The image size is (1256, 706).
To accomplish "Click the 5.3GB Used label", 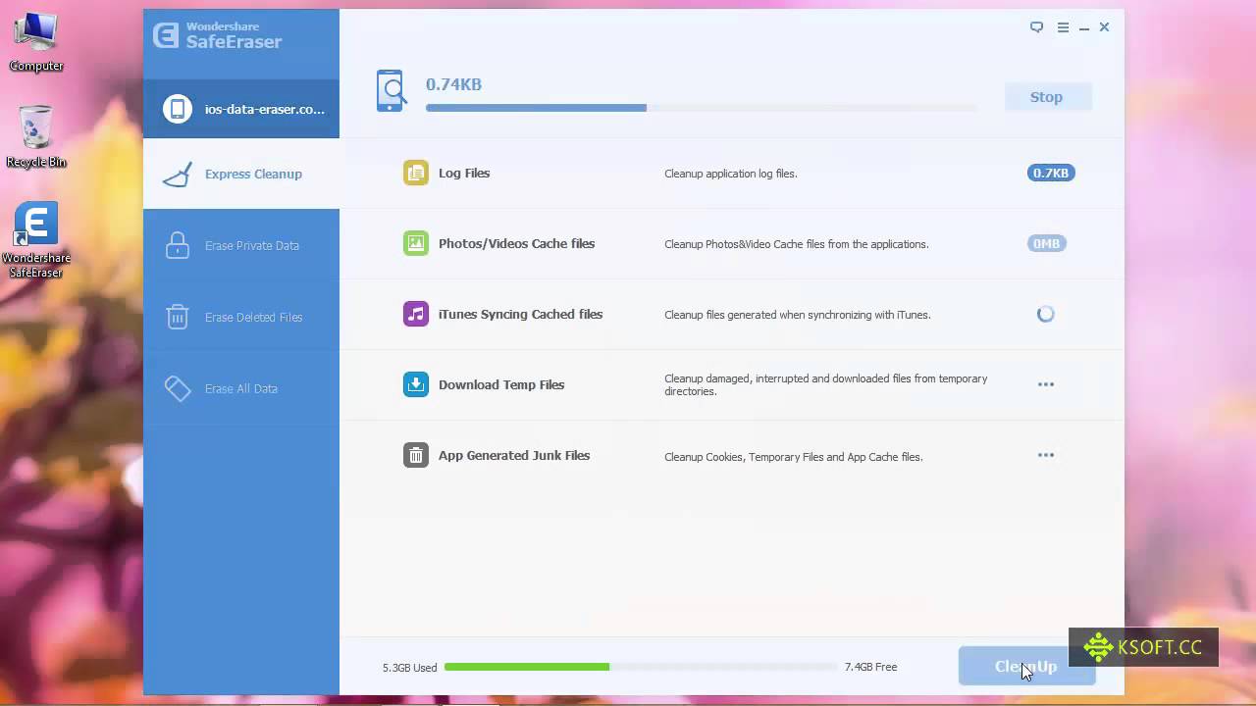I will [x=409, y=668].
